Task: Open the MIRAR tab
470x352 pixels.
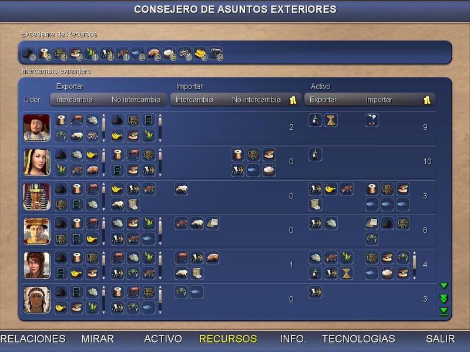Action: click(98, 339)
